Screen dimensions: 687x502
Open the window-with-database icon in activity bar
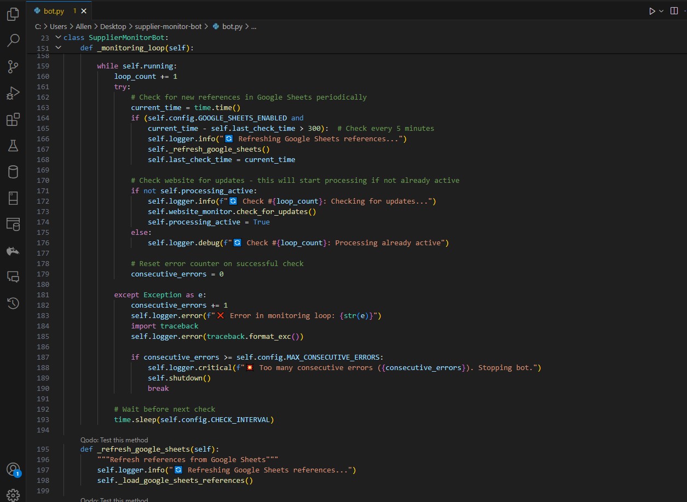(x=13, y=224)
